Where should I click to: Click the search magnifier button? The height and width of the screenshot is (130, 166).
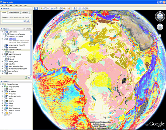[x=28, y=21]
